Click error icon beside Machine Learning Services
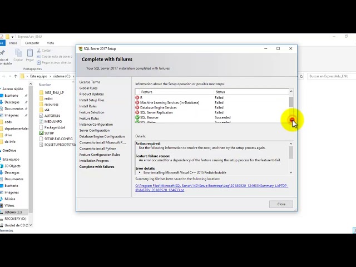Screen dimensions: 356x267 pyautogui.click(x=137, y=102)
